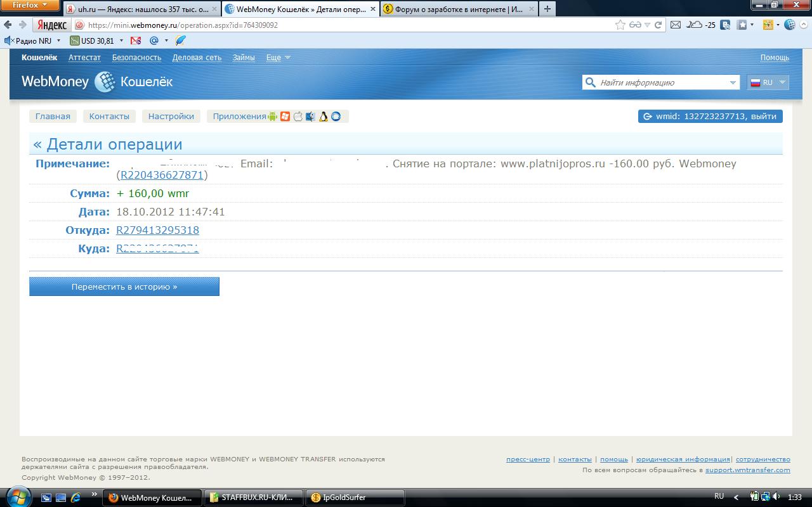The height and width of the screenshot is (507, 812).
Task: Click the weather cloud icon showing -25
Action: (x=696, y=25)
